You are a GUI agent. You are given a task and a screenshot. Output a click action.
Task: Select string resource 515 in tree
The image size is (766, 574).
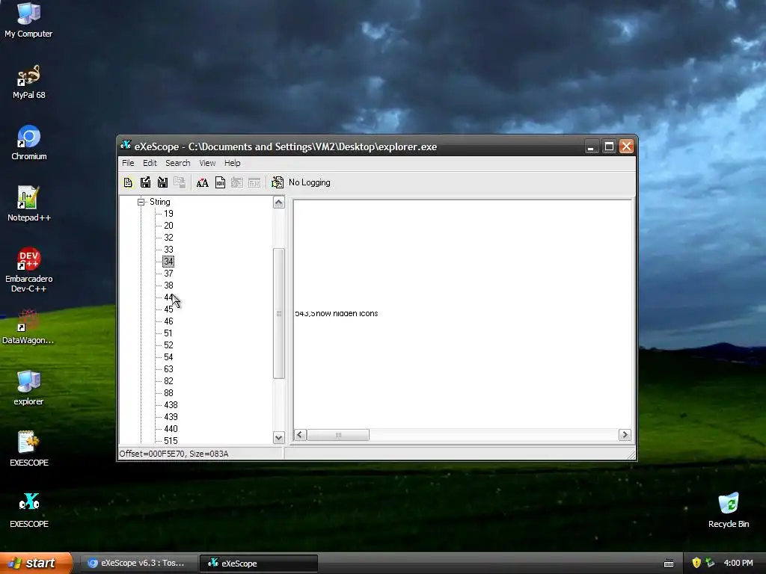coord(171,441)
